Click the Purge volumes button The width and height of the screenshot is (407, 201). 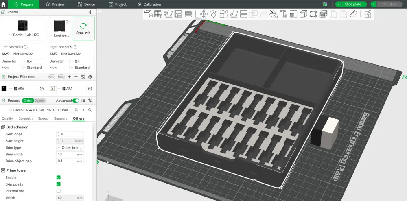(52, 77)
